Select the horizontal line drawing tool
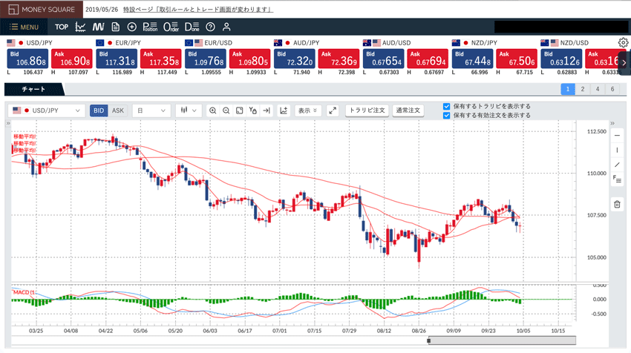 click(617, 136)
